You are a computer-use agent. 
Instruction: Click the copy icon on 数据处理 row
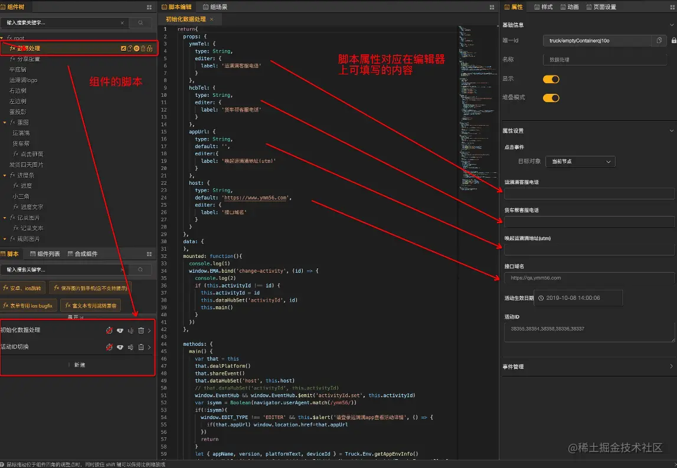pos(130,48)
